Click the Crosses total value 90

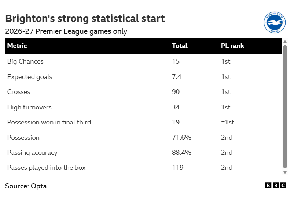tap(176, 92)
